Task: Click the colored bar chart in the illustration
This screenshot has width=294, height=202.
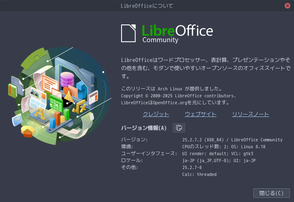Action: click(x=60, y=118)
